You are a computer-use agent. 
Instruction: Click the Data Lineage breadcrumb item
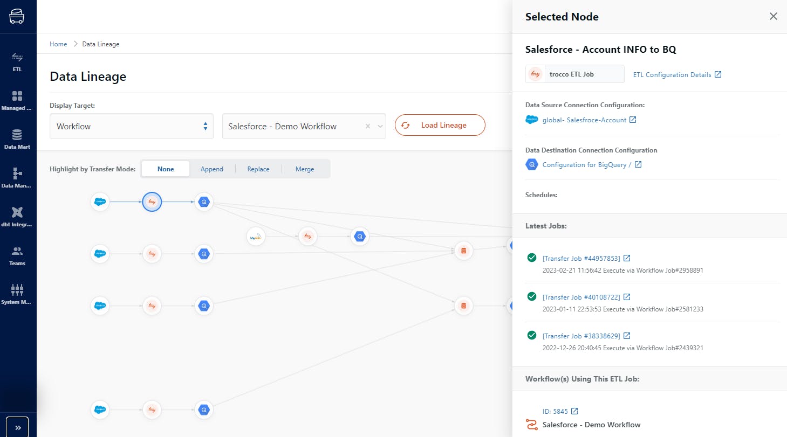point(101,44)
